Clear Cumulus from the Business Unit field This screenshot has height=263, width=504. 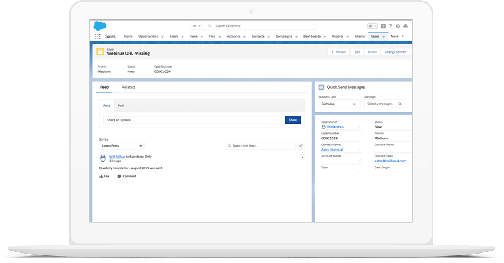pyautogui.click(x=354, y=104)
